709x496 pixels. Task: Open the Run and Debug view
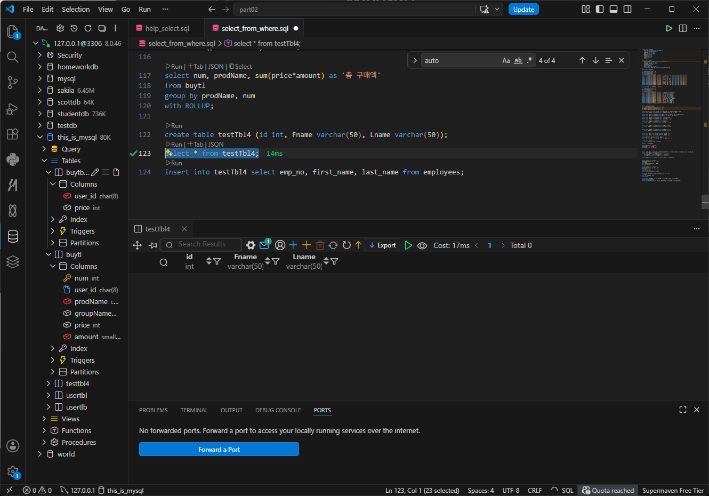click(13, 109)
